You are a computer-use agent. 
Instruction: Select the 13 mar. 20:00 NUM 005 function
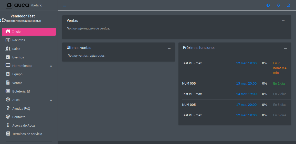[x=246, y=84]
